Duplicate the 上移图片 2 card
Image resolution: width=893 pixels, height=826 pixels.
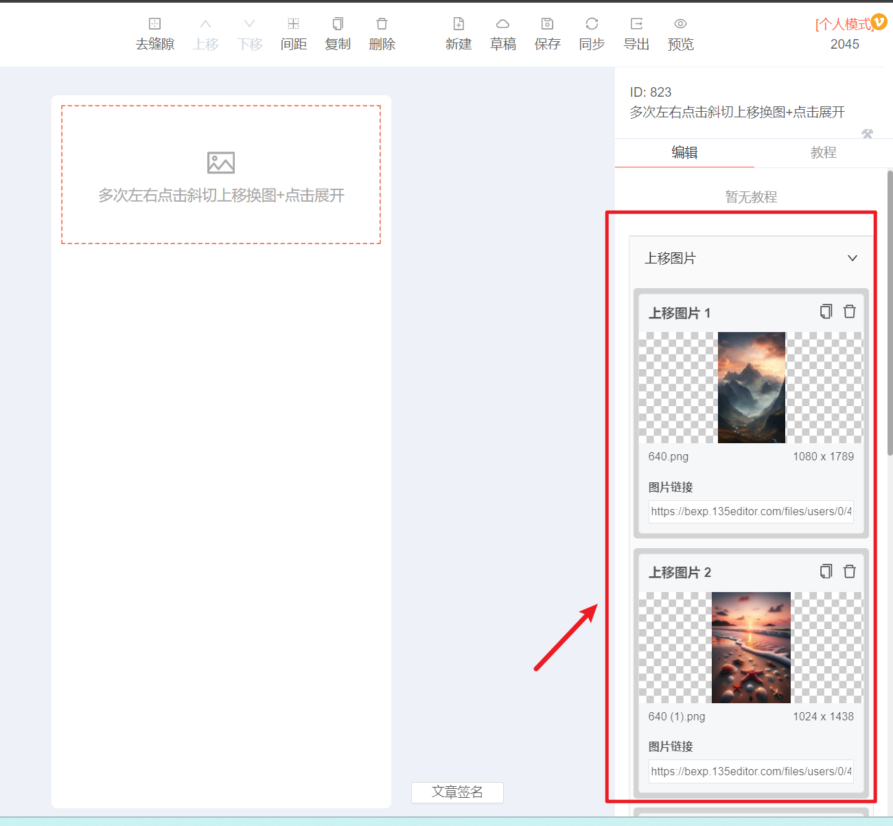[x=826, y=571]
